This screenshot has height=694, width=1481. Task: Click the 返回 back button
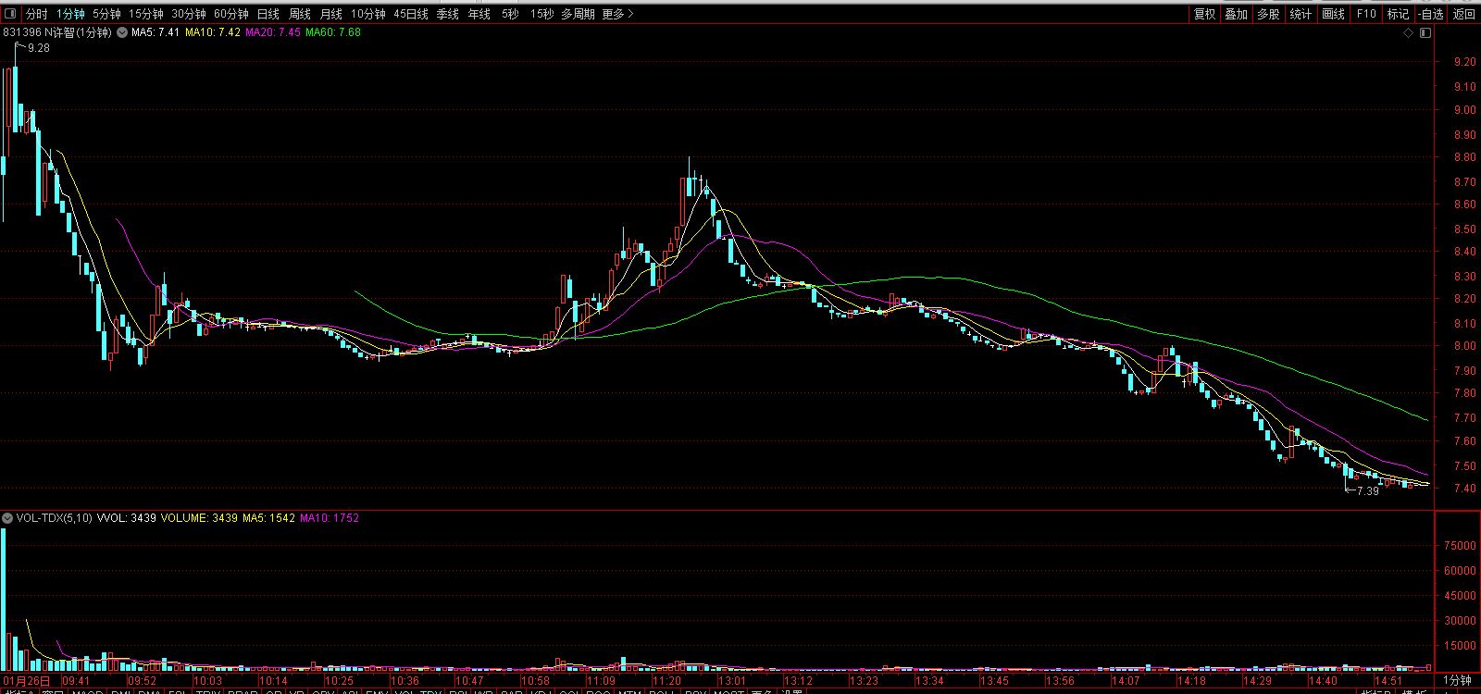click(x=1463, y=14)
